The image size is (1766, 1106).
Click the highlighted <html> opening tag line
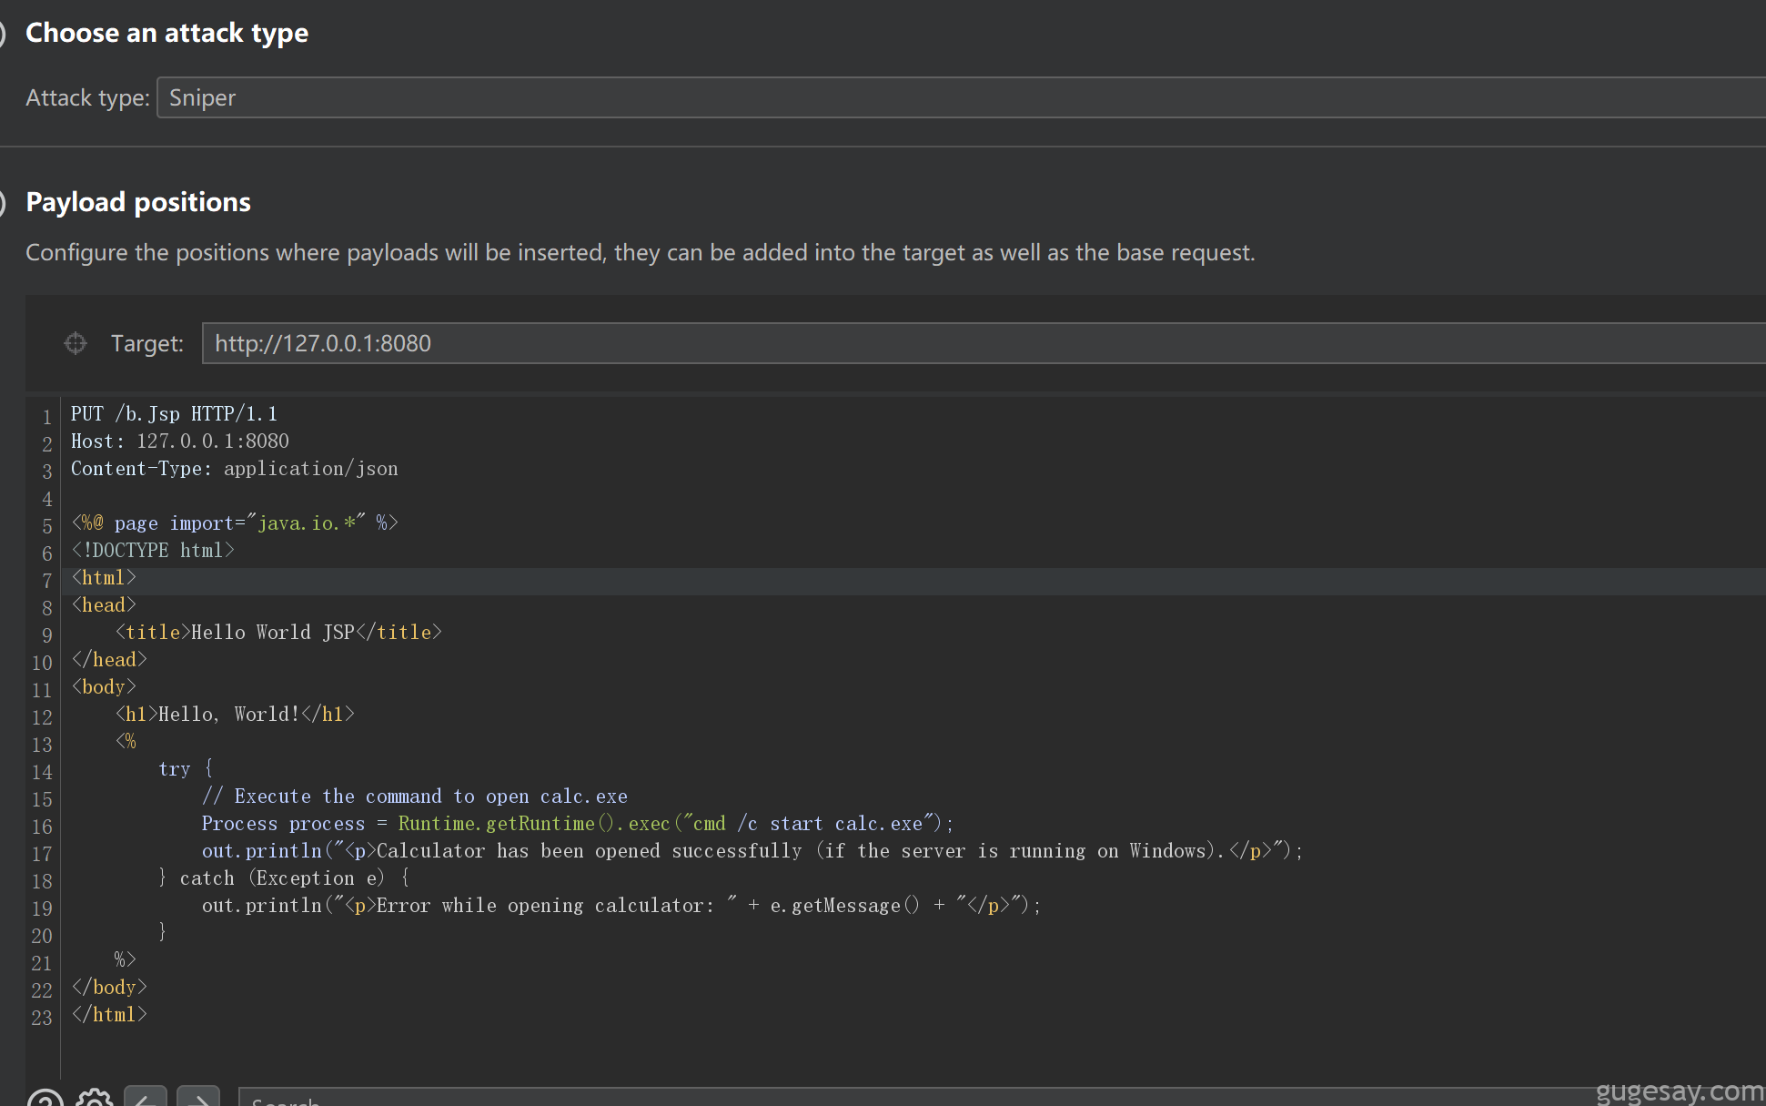[104, 578]
